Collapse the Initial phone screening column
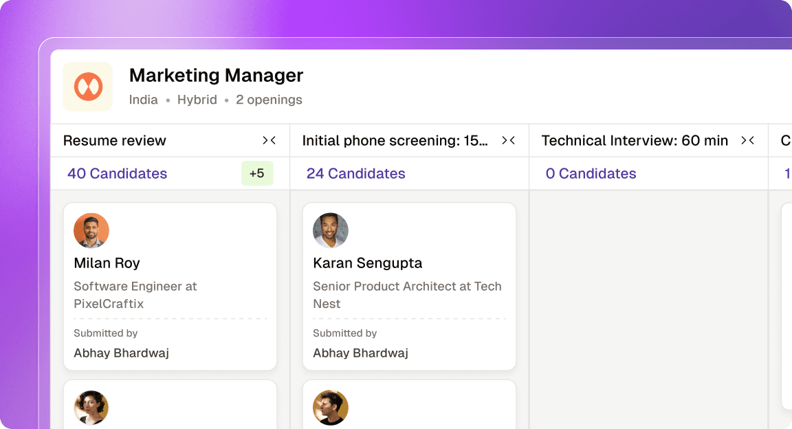 (x=508, y=140)
